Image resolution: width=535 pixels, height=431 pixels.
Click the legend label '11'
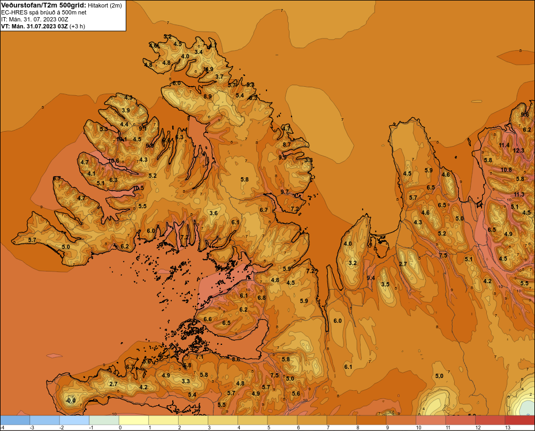[448, 428]
